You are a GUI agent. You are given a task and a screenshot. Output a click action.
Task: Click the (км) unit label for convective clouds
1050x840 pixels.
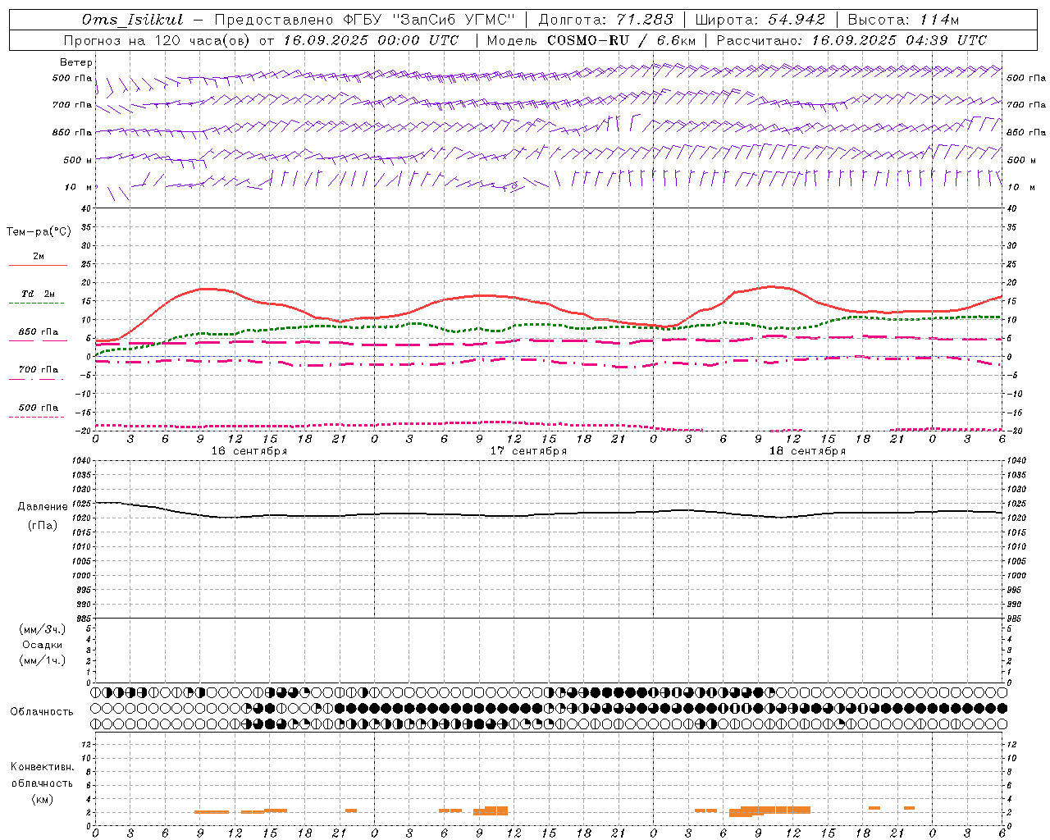tap(42, 799)
